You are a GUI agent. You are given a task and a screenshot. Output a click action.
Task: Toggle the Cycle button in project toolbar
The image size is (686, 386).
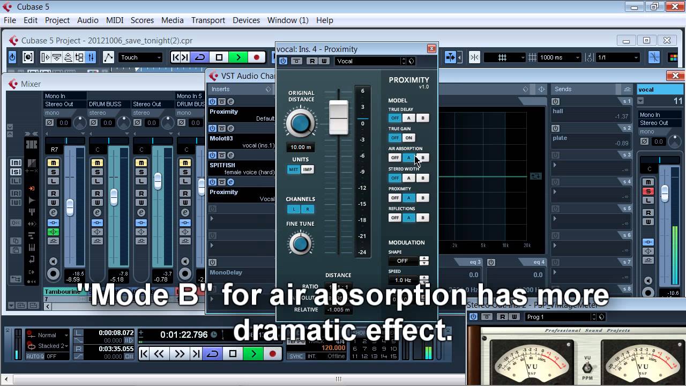pyautogui.click(x=200, y=57)
